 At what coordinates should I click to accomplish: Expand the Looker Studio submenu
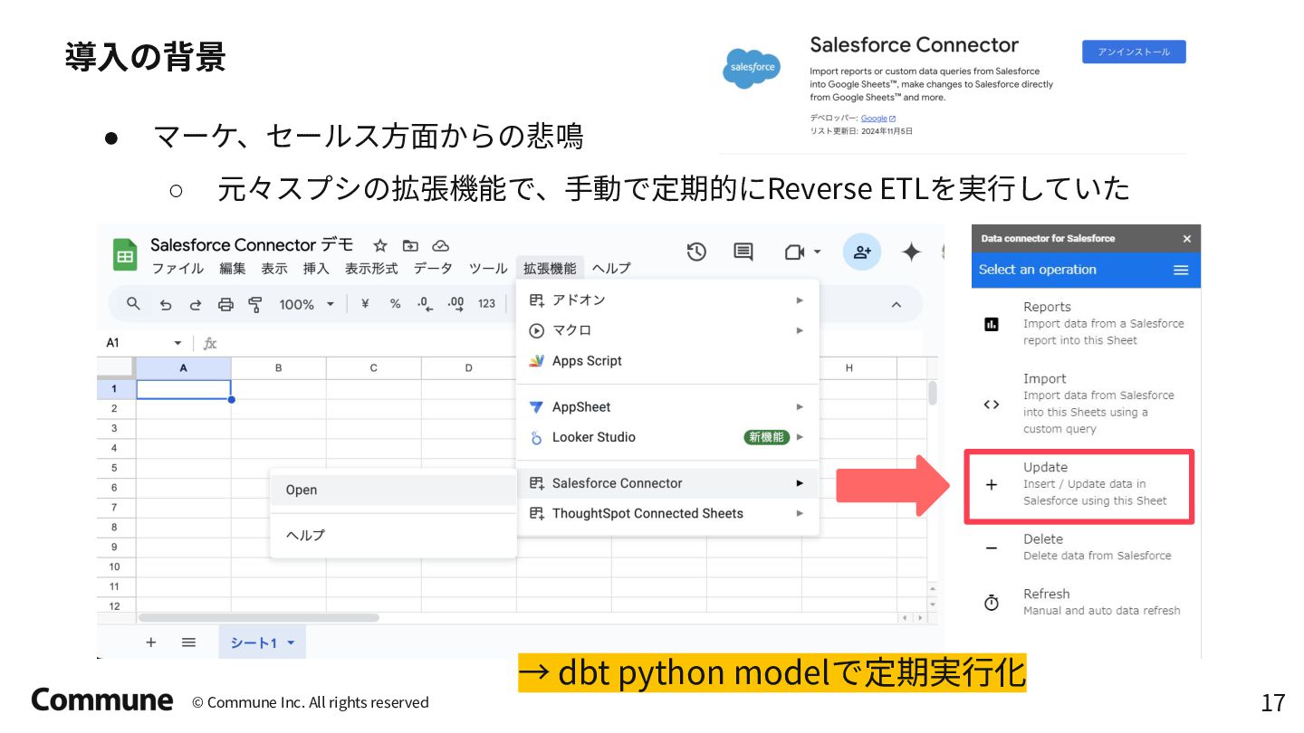667,437
